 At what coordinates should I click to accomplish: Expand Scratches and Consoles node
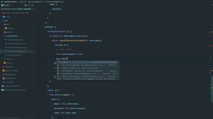(x=1, y=90)
